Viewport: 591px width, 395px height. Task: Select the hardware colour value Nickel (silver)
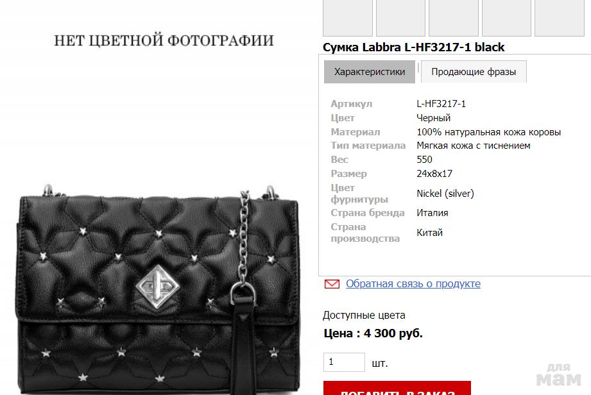[445, 194]
